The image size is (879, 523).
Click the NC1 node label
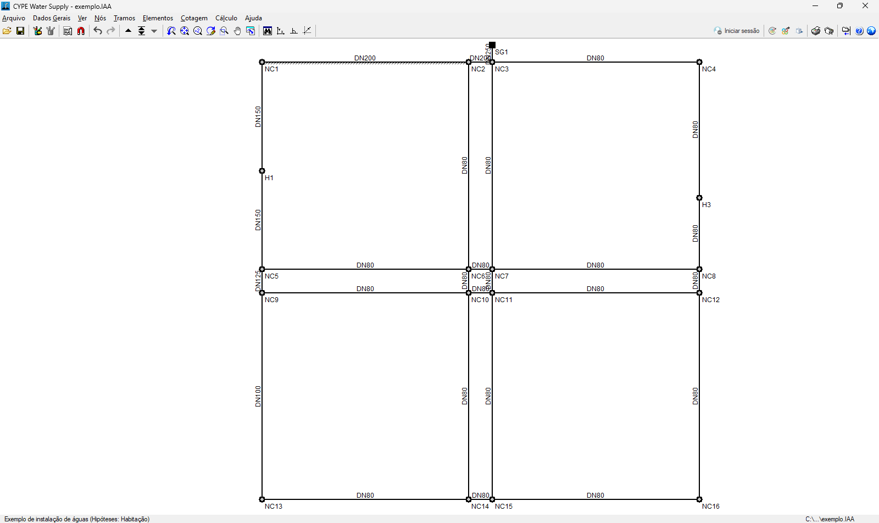(x=271, y=69)
